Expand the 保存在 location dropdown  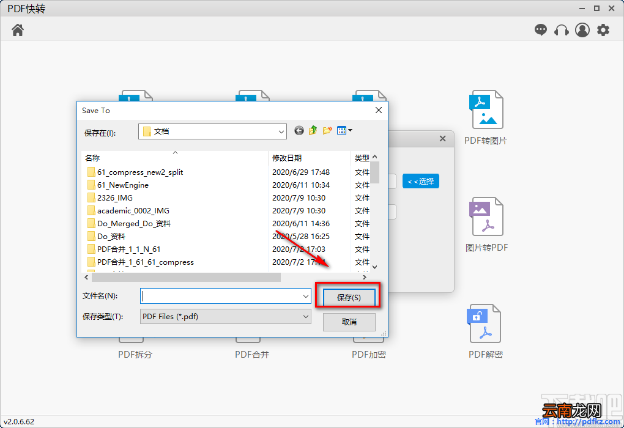pyautogui.click(x=281, y=131)
